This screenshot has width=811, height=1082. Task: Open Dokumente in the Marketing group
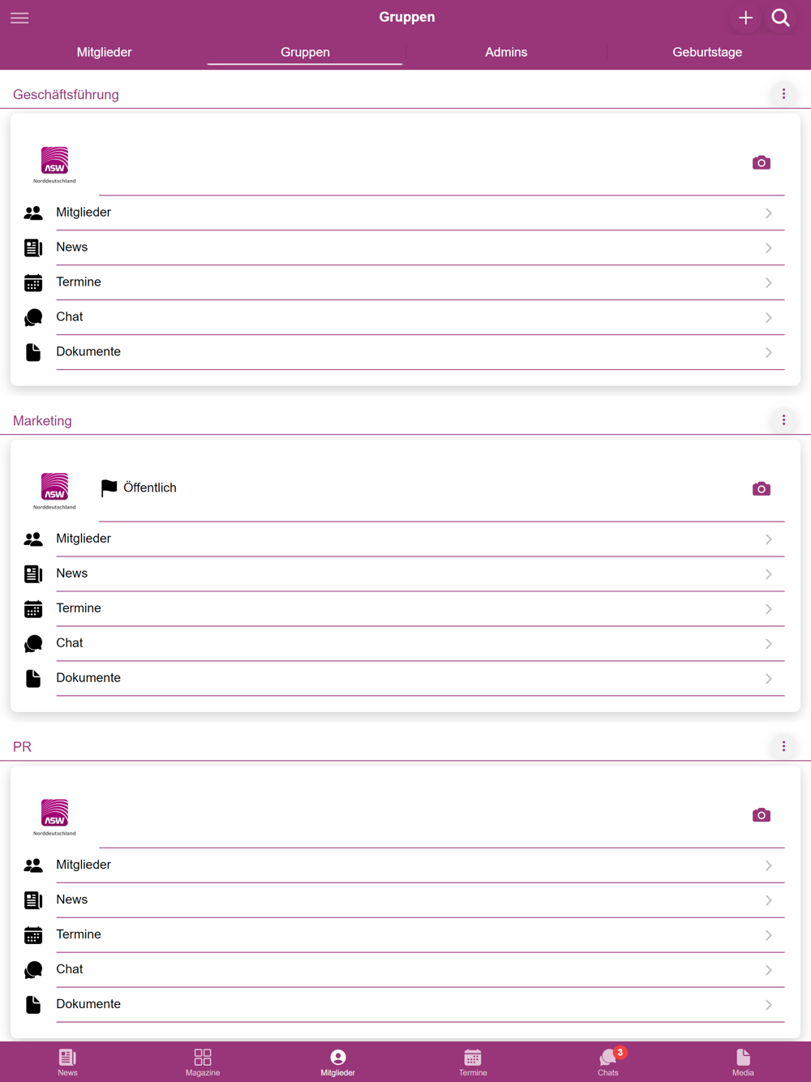404,678
